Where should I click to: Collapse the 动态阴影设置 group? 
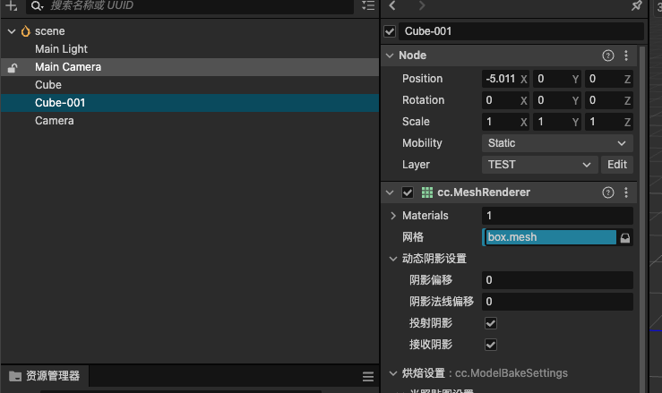(x=393, y=259)
